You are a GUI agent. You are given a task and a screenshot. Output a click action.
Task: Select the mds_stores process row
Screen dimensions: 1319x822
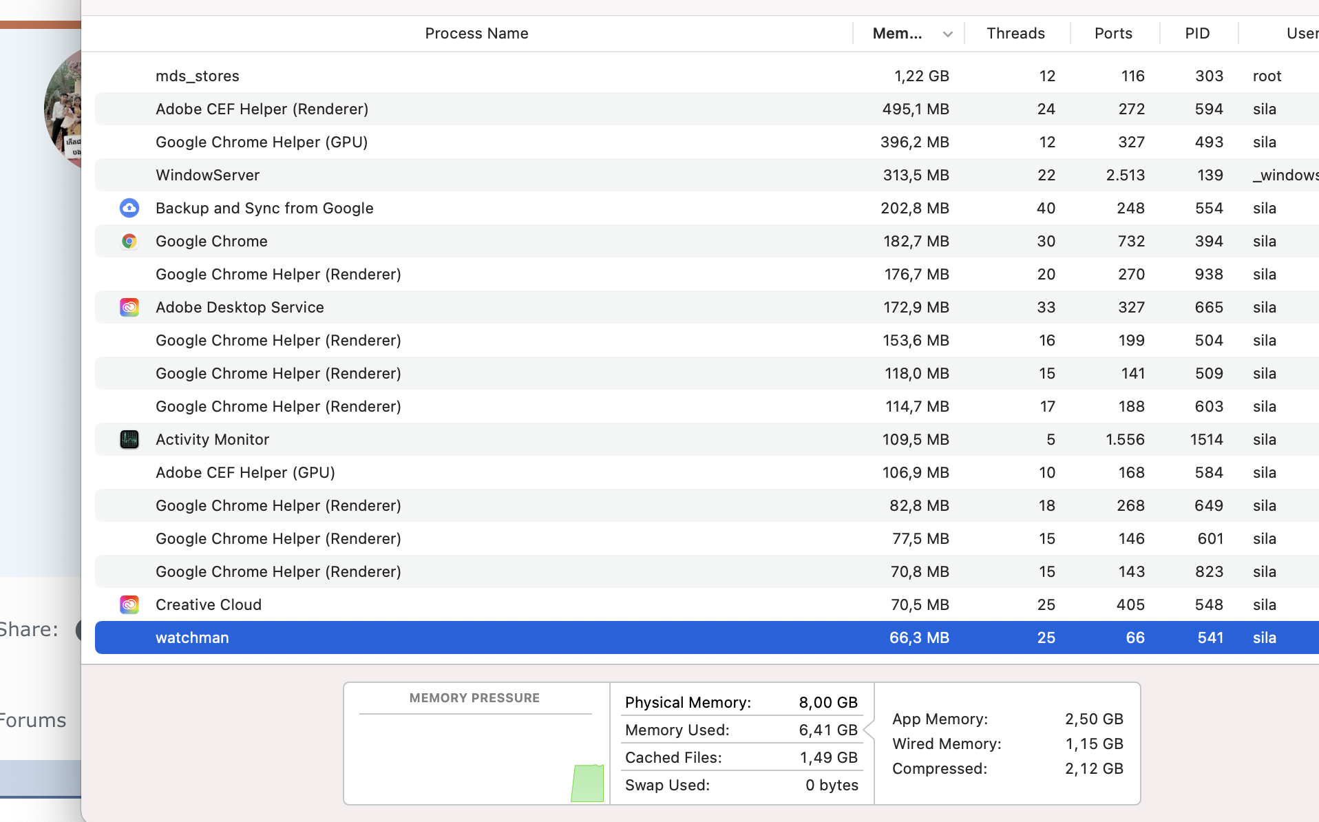pos(707,76)
